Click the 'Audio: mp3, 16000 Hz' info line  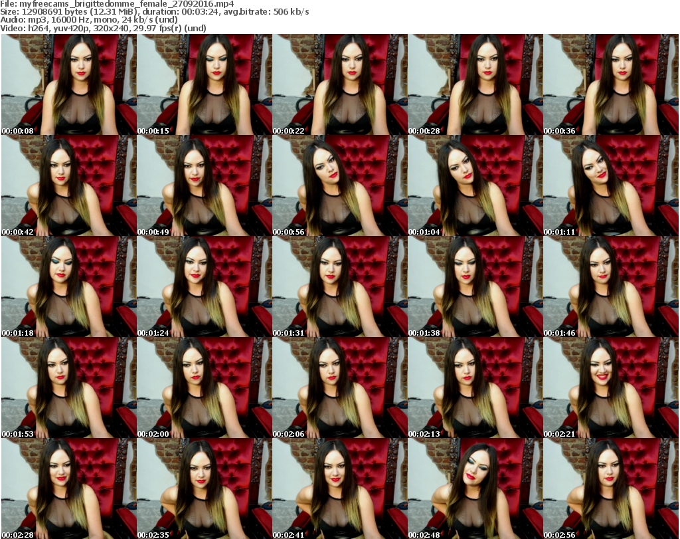point(89,20)
